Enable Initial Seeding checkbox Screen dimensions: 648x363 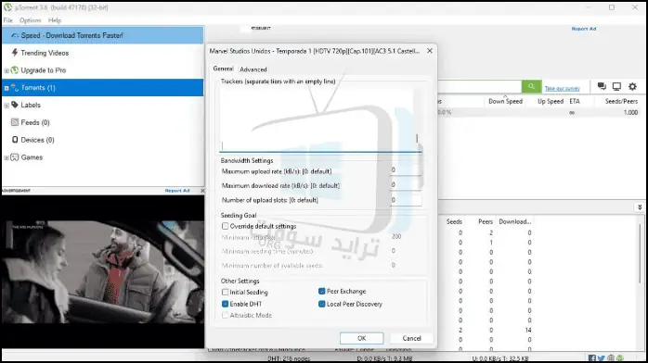pyautogui.click(x=225, y=292)
